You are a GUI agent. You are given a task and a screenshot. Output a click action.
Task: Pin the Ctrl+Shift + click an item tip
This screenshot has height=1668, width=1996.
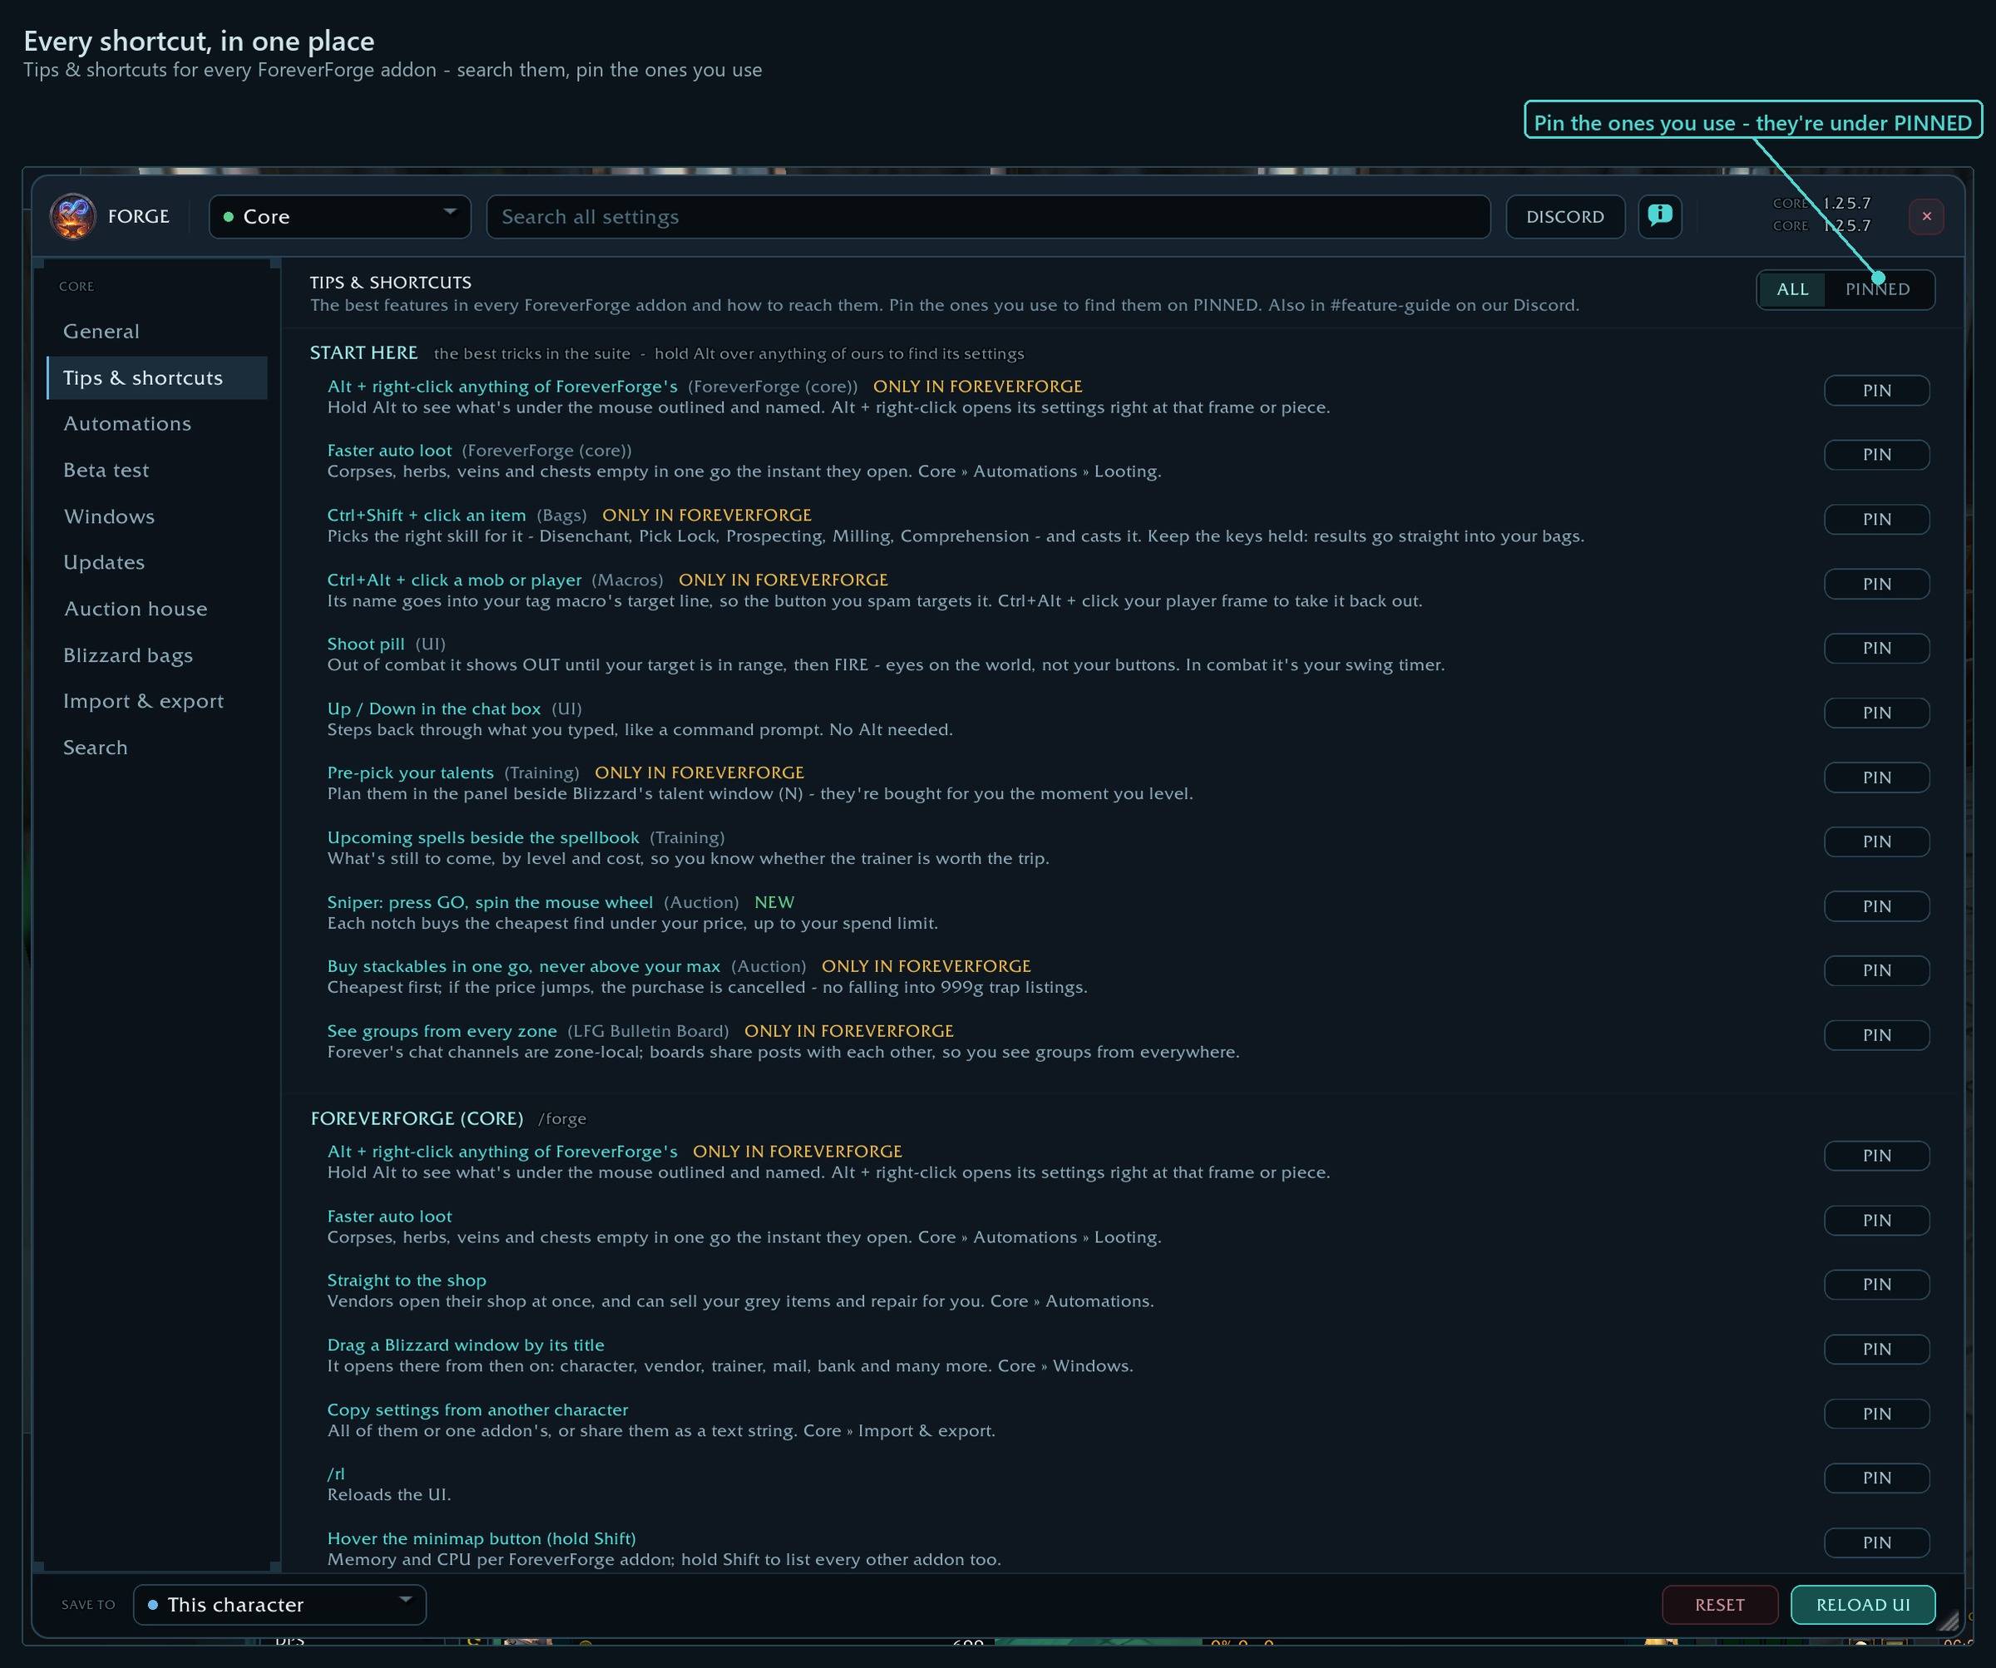pyautogui.click(x=1876, y=519)
